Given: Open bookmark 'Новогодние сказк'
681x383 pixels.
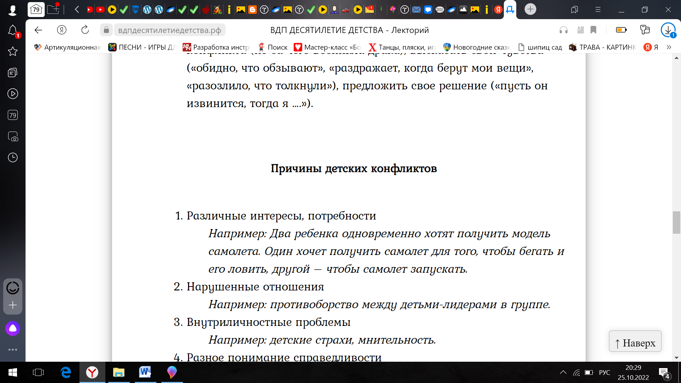Looking at the screenshot, I should click(x=476, y=47).
